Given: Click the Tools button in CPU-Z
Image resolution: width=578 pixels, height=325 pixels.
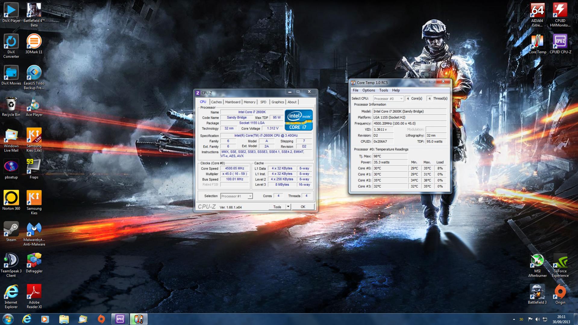Looking at the screenshot, I should click(277, 207).
